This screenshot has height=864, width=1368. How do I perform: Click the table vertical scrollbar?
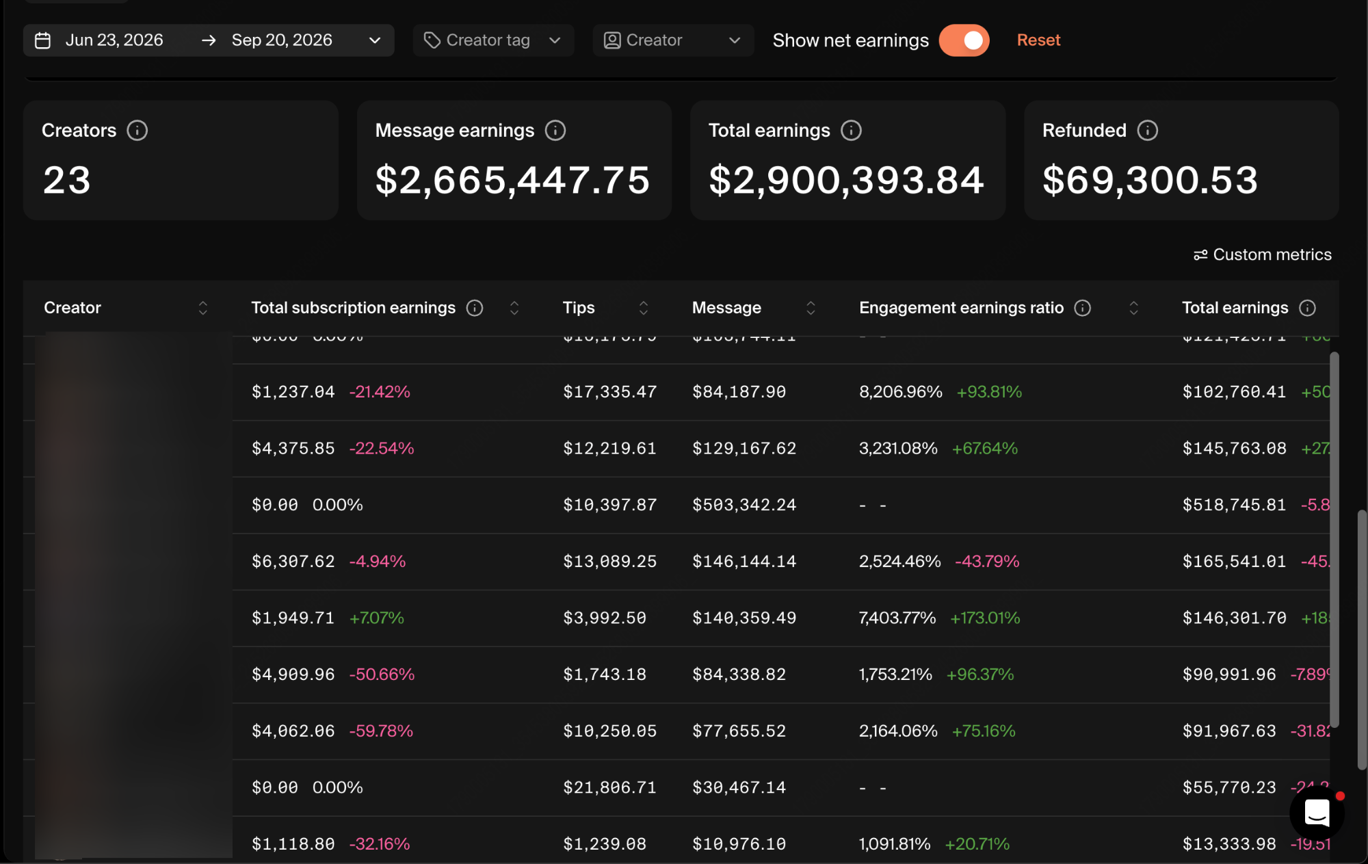pyautogui.click(x=1334, y=539)
